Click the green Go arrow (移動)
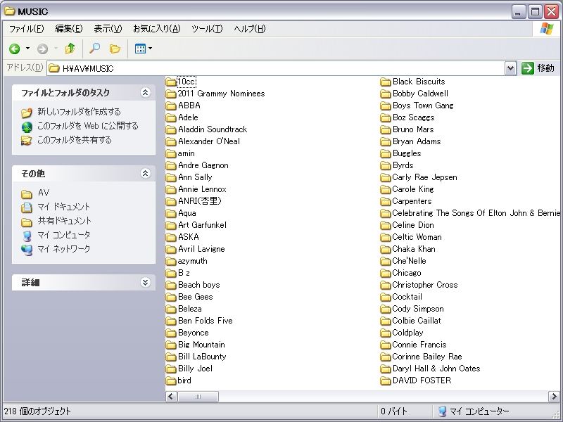Screen dimensions: 563x422 527,68
